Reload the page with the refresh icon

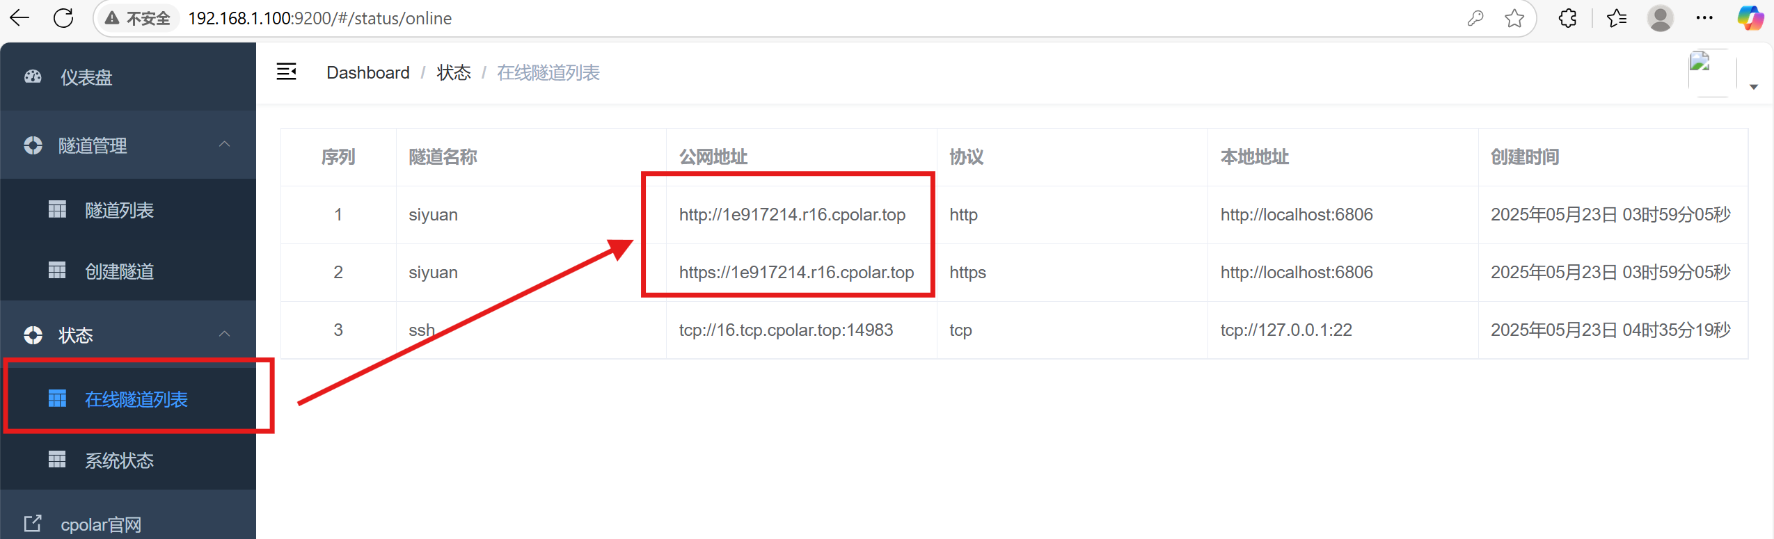click(x=63, y=18)
